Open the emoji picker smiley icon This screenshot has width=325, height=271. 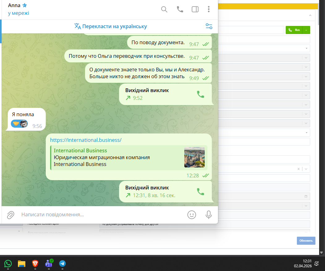192,215
